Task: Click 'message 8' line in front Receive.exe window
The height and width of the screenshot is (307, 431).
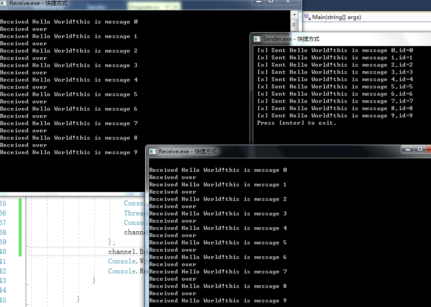Action: [218, 286]
